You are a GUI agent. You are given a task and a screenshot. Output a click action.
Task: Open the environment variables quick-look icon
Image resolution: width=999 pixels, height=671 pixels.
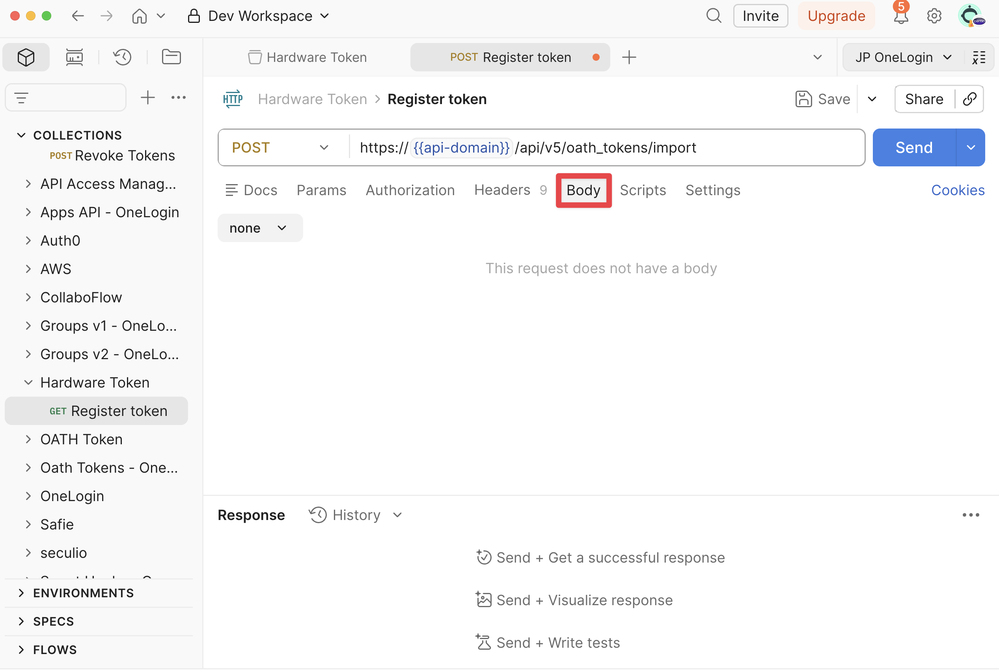pos(979,57)
